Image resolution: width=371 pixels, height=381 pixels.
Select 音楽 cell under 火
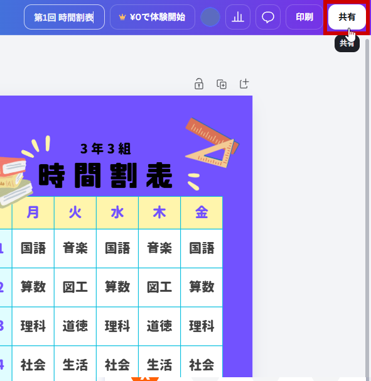75,248
